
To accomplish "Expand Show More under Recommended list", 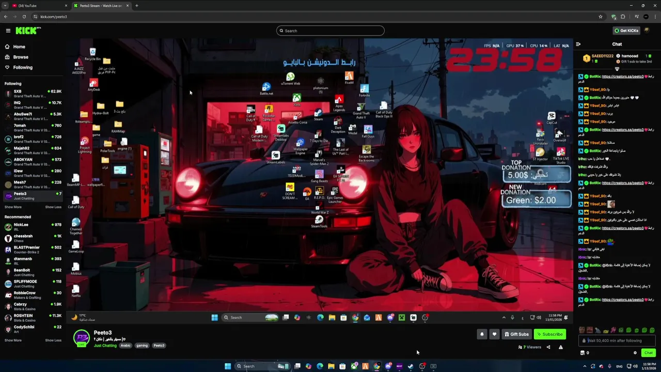I will click(x=13, y=340).
